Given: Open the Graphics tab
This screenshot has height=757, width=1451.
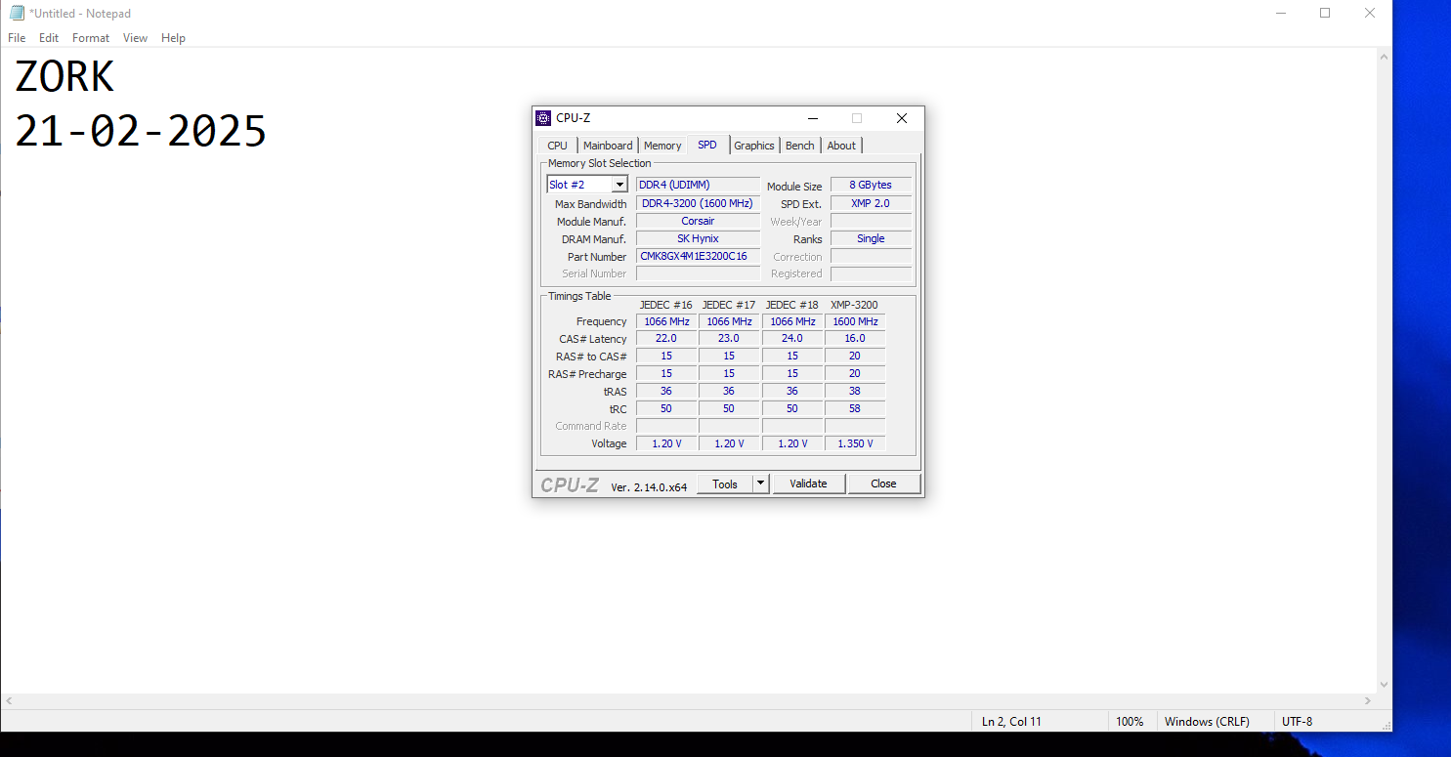Looking at the screenshot, I should [754, 146].
